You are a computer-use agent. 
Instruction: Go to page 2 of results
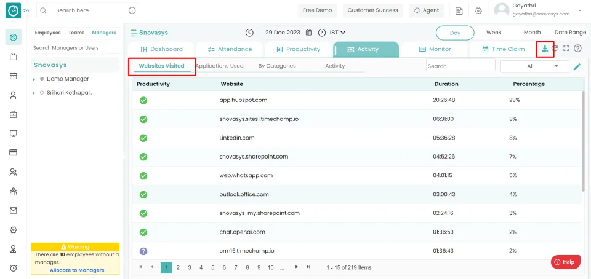178,268
